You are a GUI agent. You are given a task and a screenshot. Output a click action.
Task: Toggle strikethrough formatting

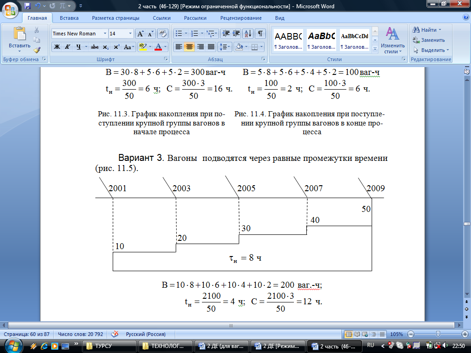[x=95, y=47]
